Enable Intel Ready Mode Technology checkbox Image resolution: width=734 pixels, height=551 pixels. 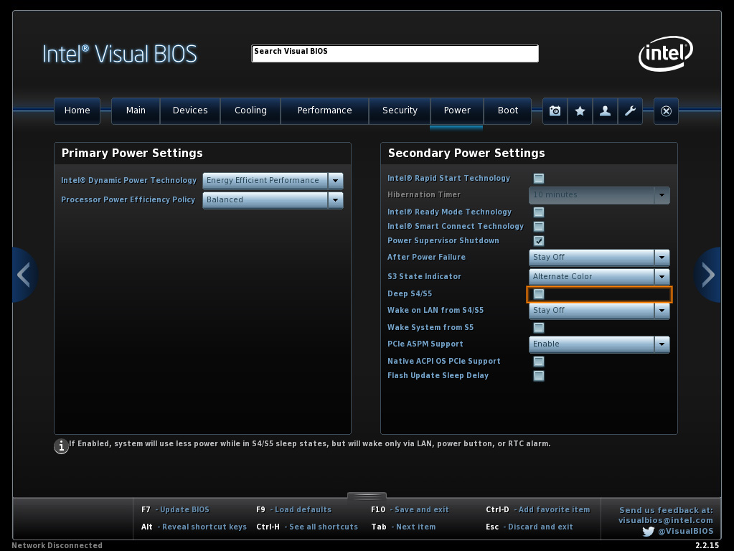tap(539, 212)
